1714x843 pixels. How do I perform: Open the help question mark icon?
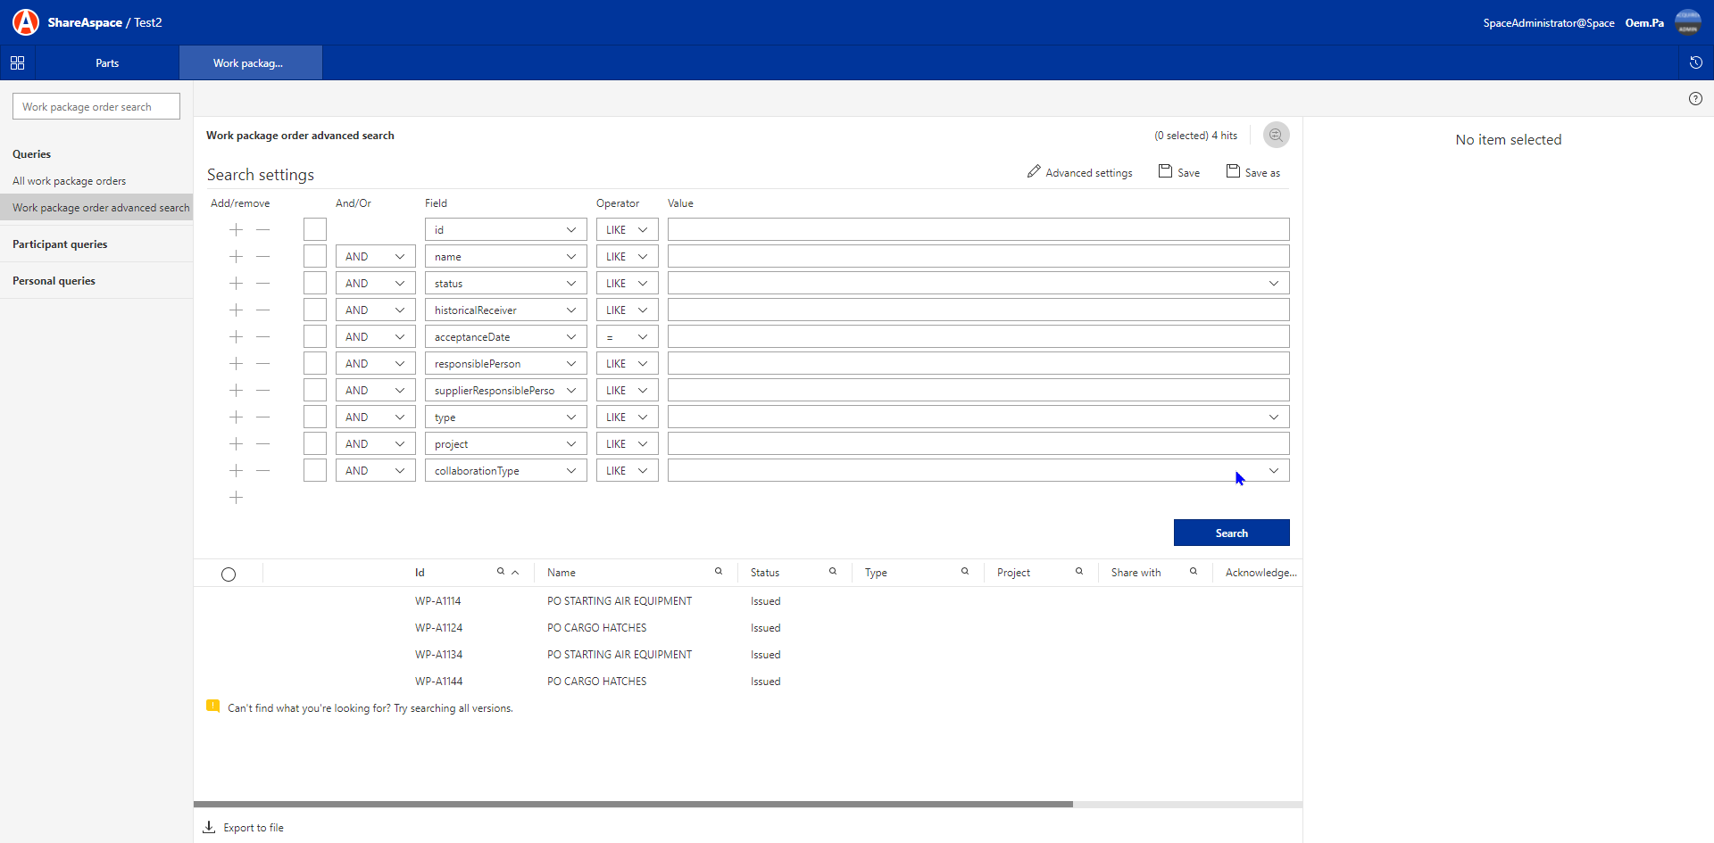[1695, 99]
